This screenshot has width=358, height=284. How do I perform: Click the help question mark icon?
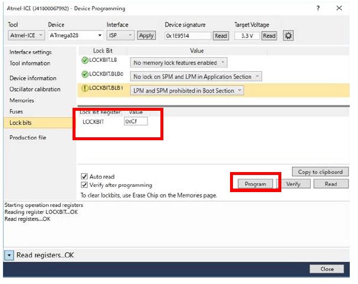319,8
